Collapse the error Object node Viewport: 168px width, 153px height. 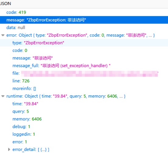pyautogui.click(x=3, y=35)
